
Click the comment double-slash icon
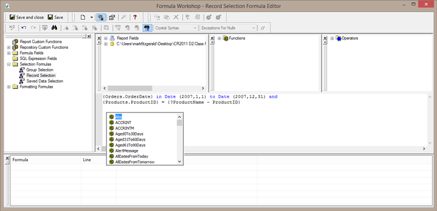(263, 28)
